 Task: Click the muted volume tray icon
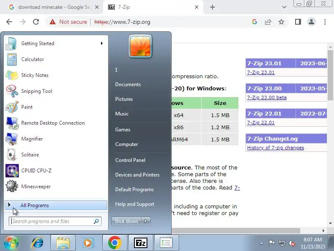(292, 243)
